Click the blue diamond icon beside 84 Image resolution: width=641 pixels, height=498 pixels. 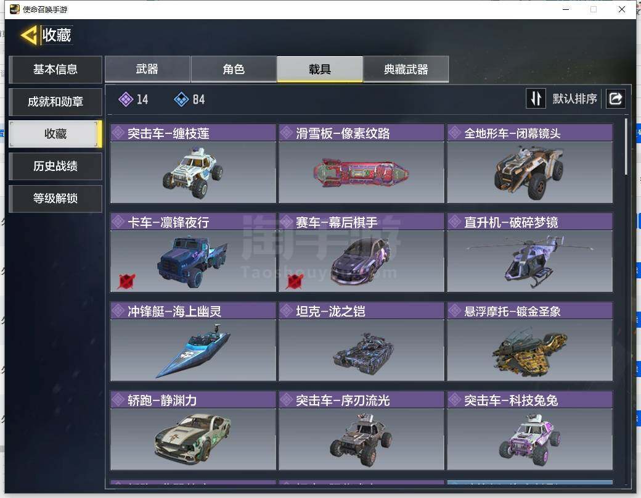[x=181, y=99]
